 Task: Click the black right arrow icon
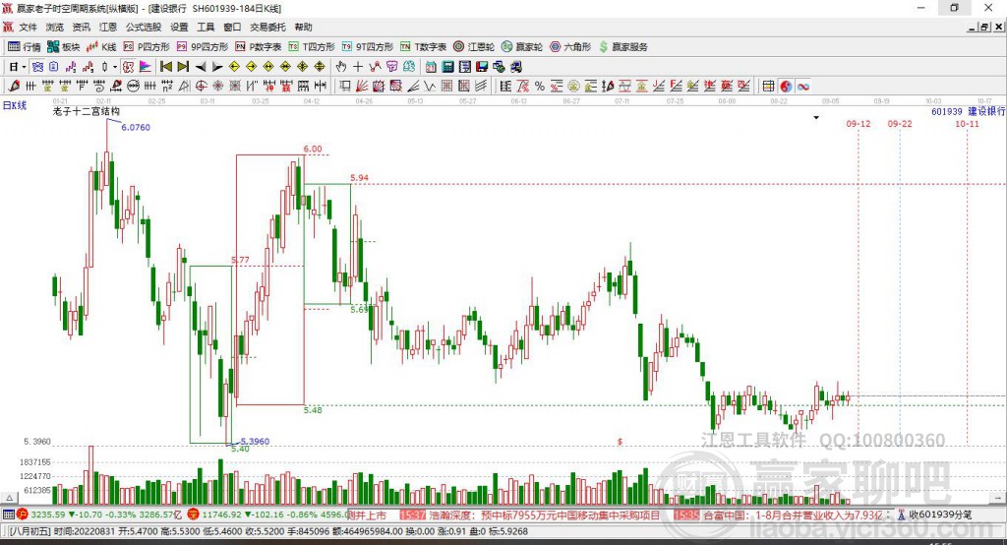[x=217, y=67]
